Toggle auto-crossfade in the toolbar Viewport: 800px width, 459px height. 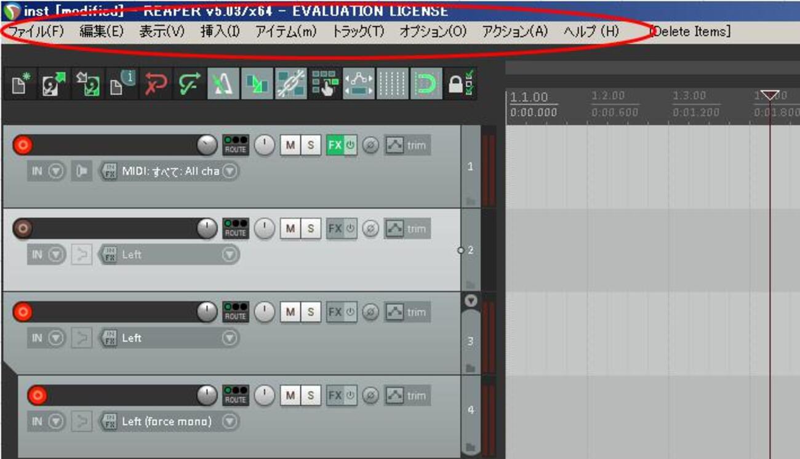[257, 85]
